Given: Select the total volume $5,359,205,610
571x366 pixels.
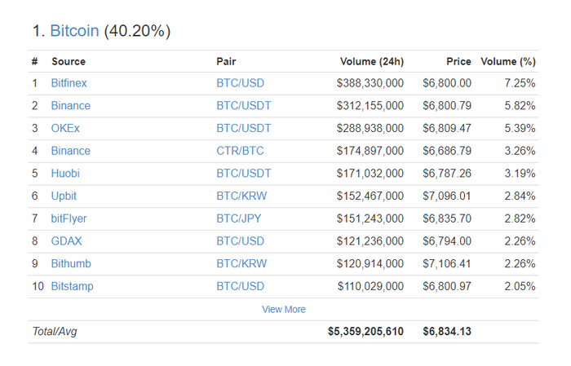Looking at the screenshot, I should 365,332.
